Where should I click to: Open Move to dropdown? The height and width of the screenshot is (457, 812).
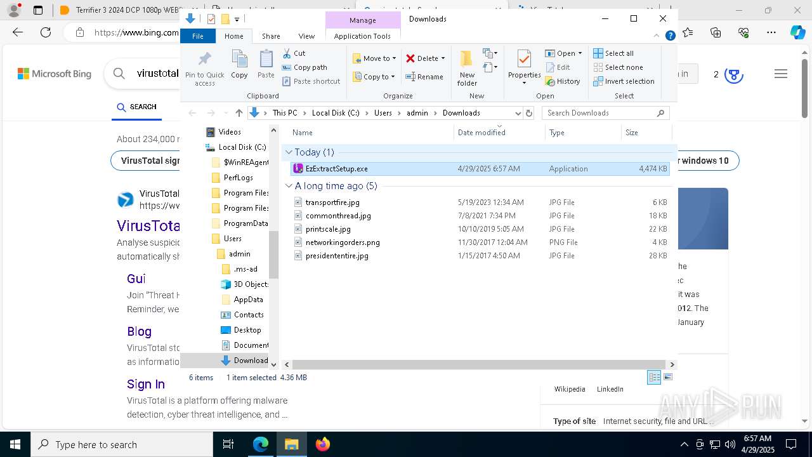coord(375,58)
